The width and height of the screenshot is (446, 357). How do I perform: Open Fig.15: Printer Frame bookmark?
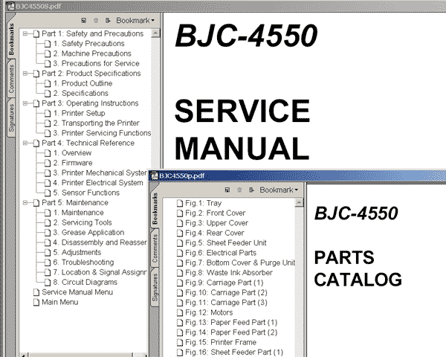(x=221, y=343)
